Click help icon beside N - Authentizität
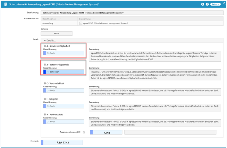The image size is (227, 148). click(x=45, y=114)
